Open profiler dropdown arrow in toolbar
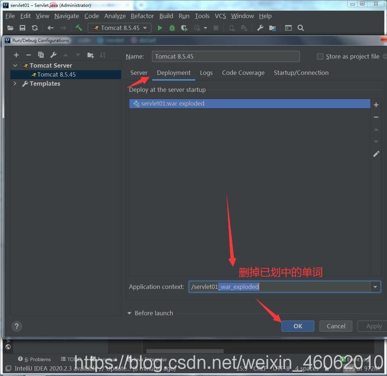The image size is (387, 376). tap(205, 28)
